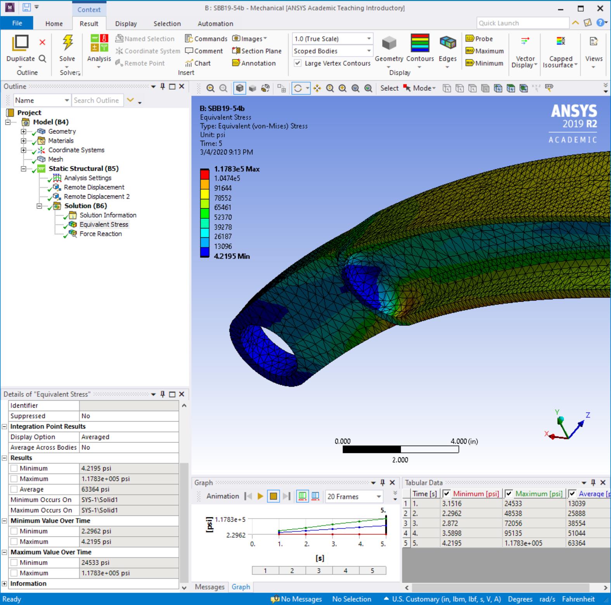Open the 20 Frames dropdown
Image resolution: width=611 pixels, height=605 pixels.
coord(354,496)
